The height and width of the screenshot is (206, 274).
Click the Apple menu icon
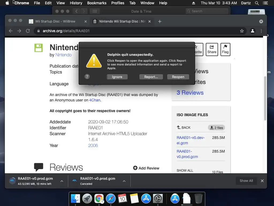coord(7,3)
